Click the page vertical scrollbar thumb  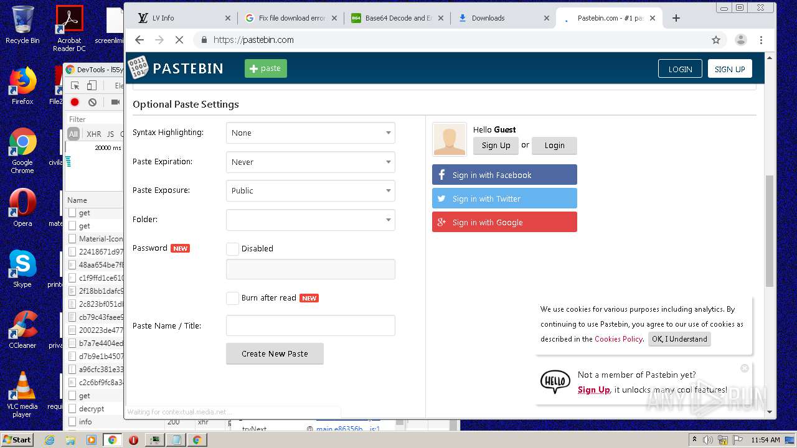[x=770, y=230]
